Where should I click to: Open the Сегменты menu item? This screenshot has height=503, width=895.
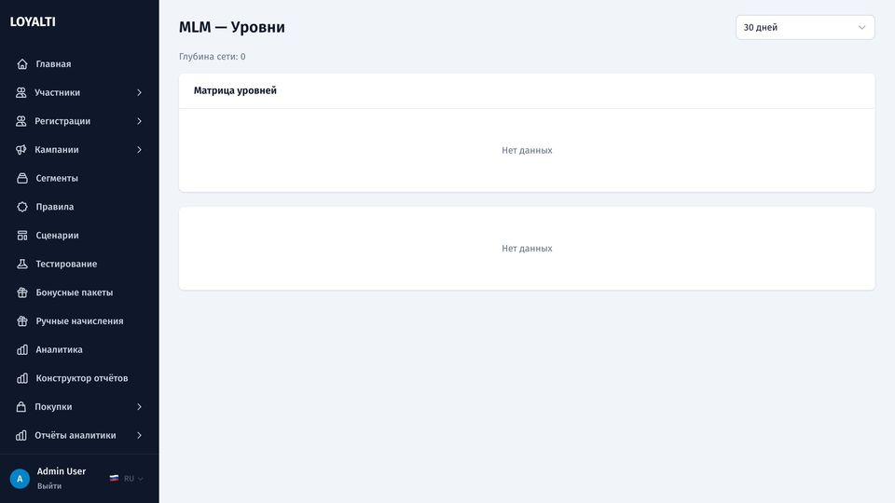(x=79, y=178)
